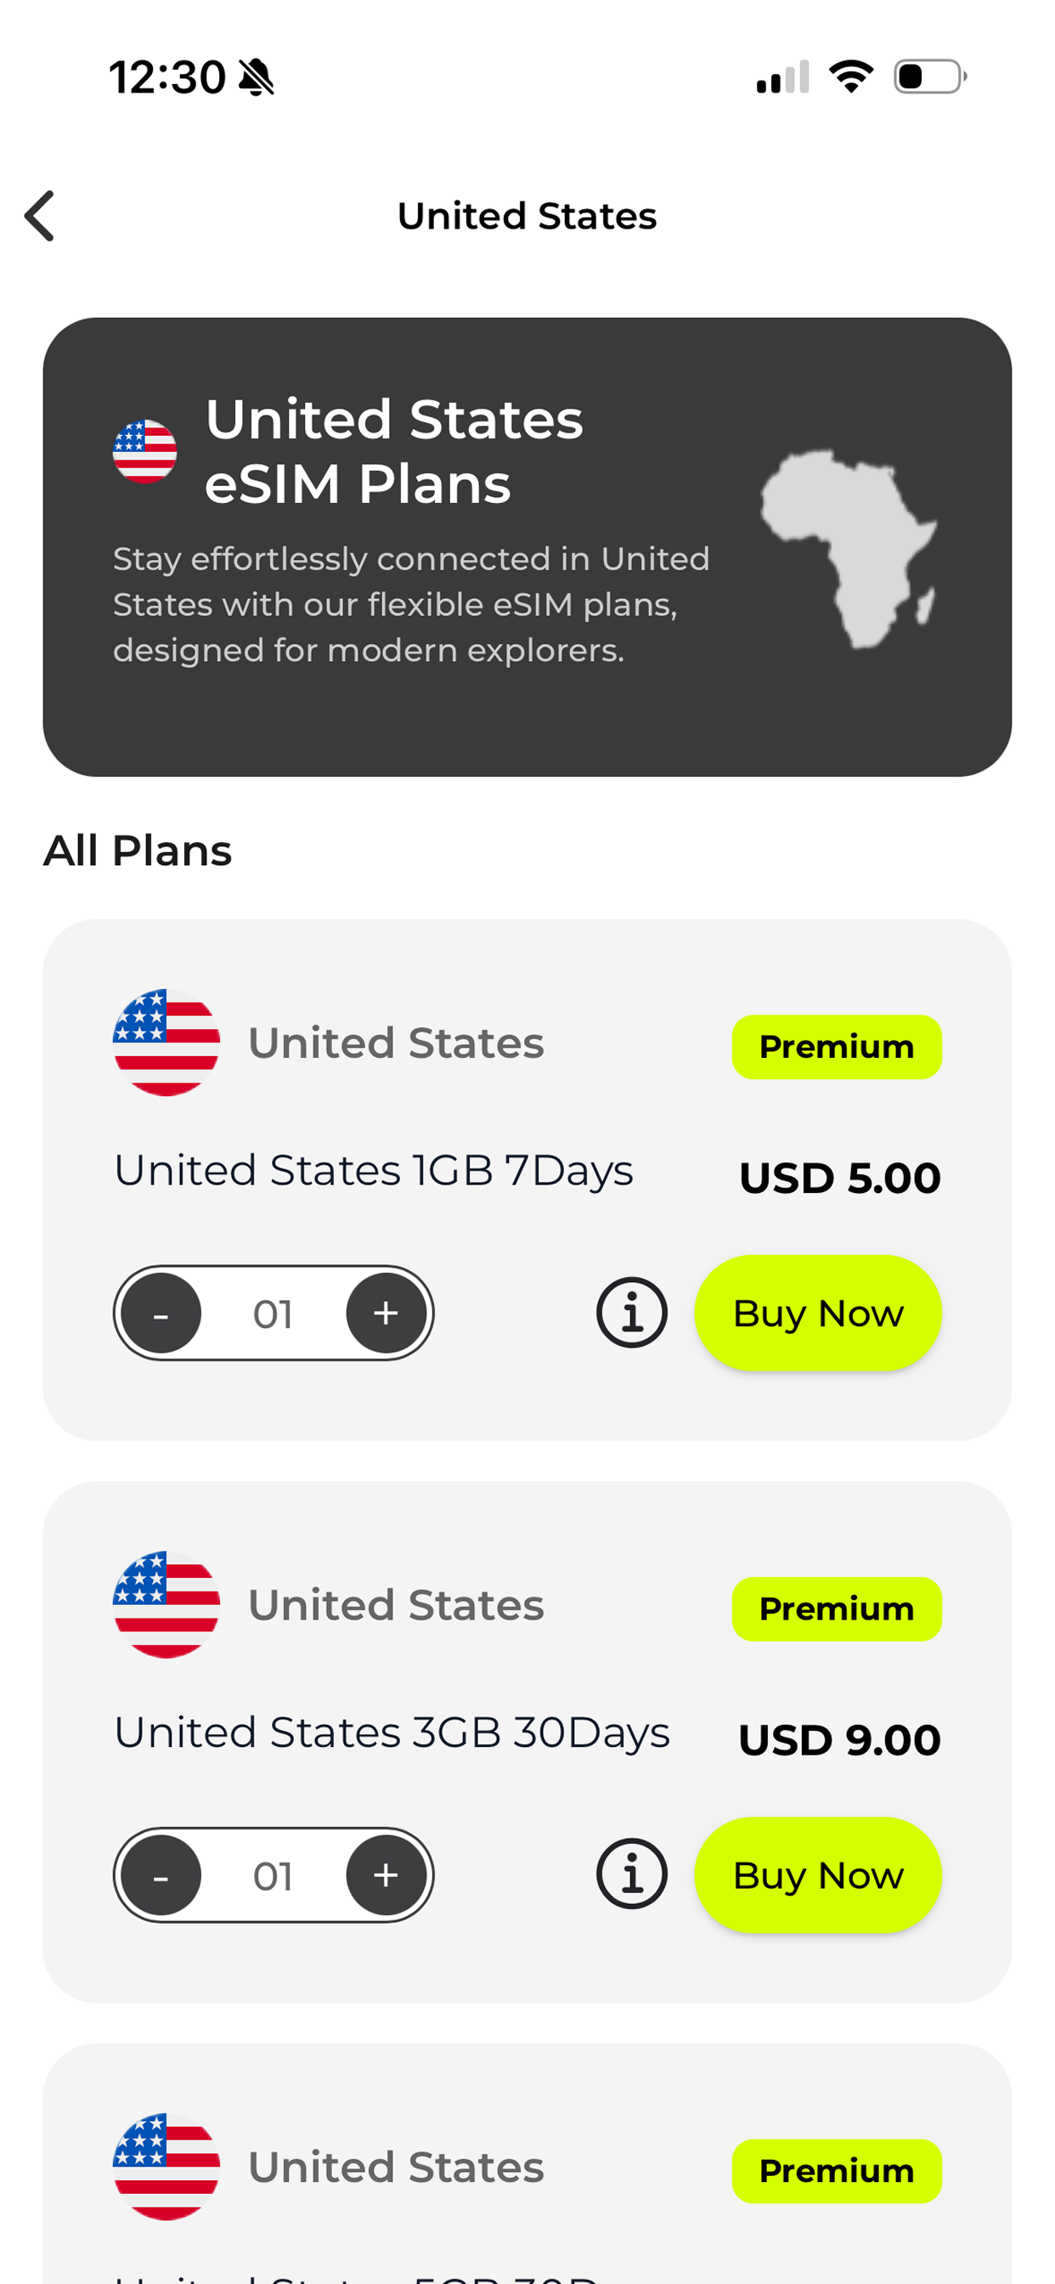Viewport: 1055px width, 2284px height.
Task: Increase quantity for 3GB 30Days plan
Action: click(386, 1875)
